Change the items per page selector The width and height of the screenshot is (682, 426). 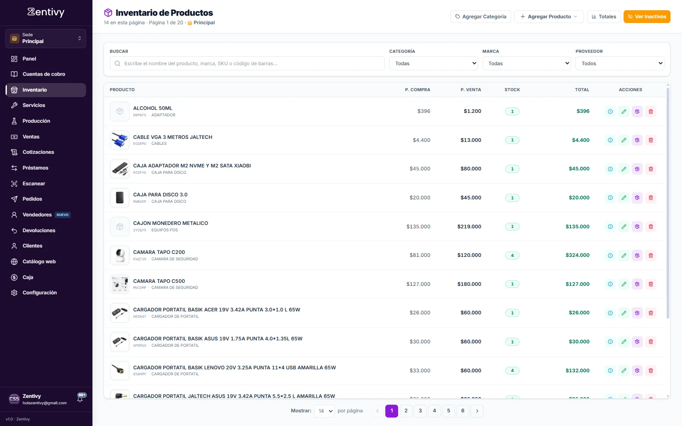point(324,411)
